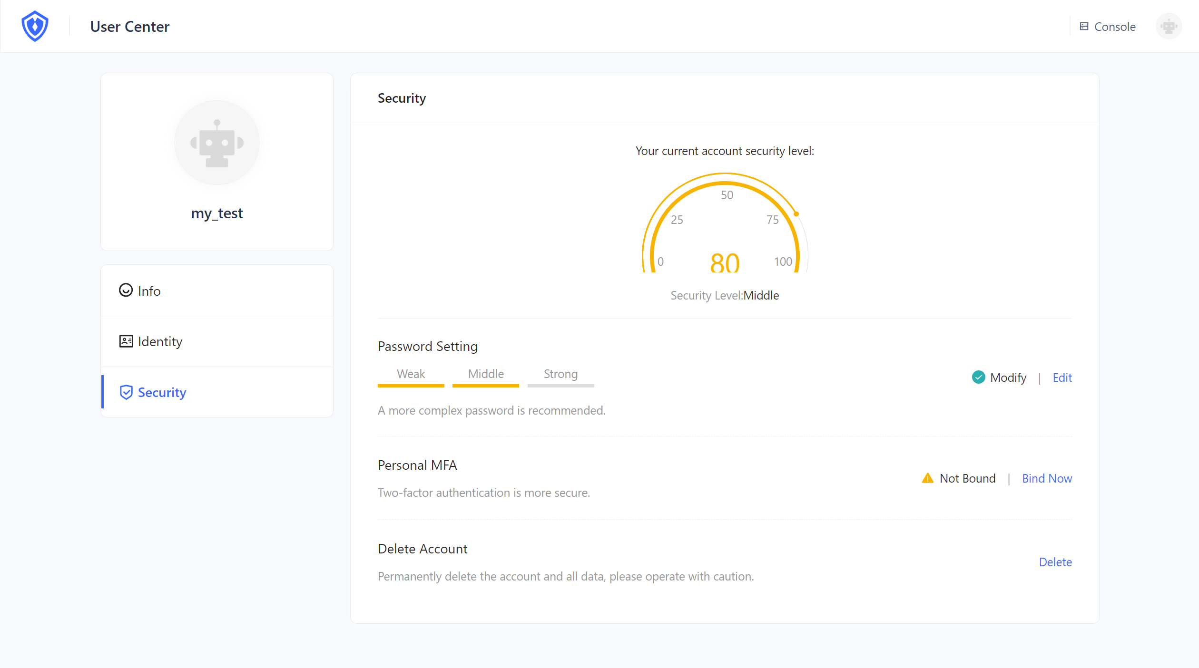Image resolution: width=1199 pixels, height=668 pixels.
Task: Switch to the Info section
Action: (x=148, y=290)
